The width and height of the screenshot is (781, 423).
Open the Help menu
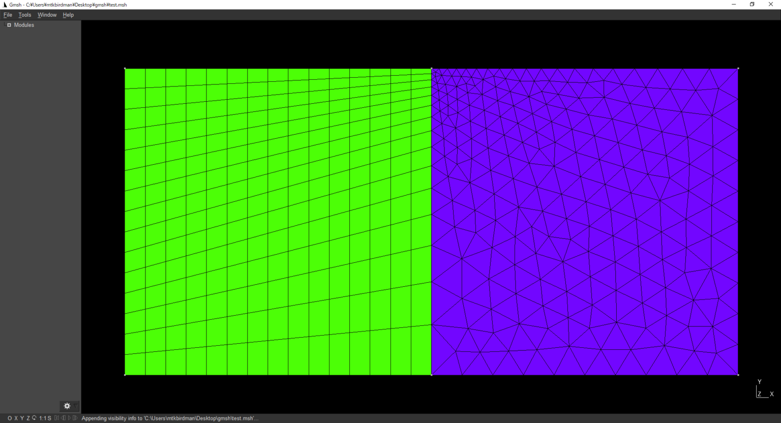pyautogui.click(x=68, y=15)
